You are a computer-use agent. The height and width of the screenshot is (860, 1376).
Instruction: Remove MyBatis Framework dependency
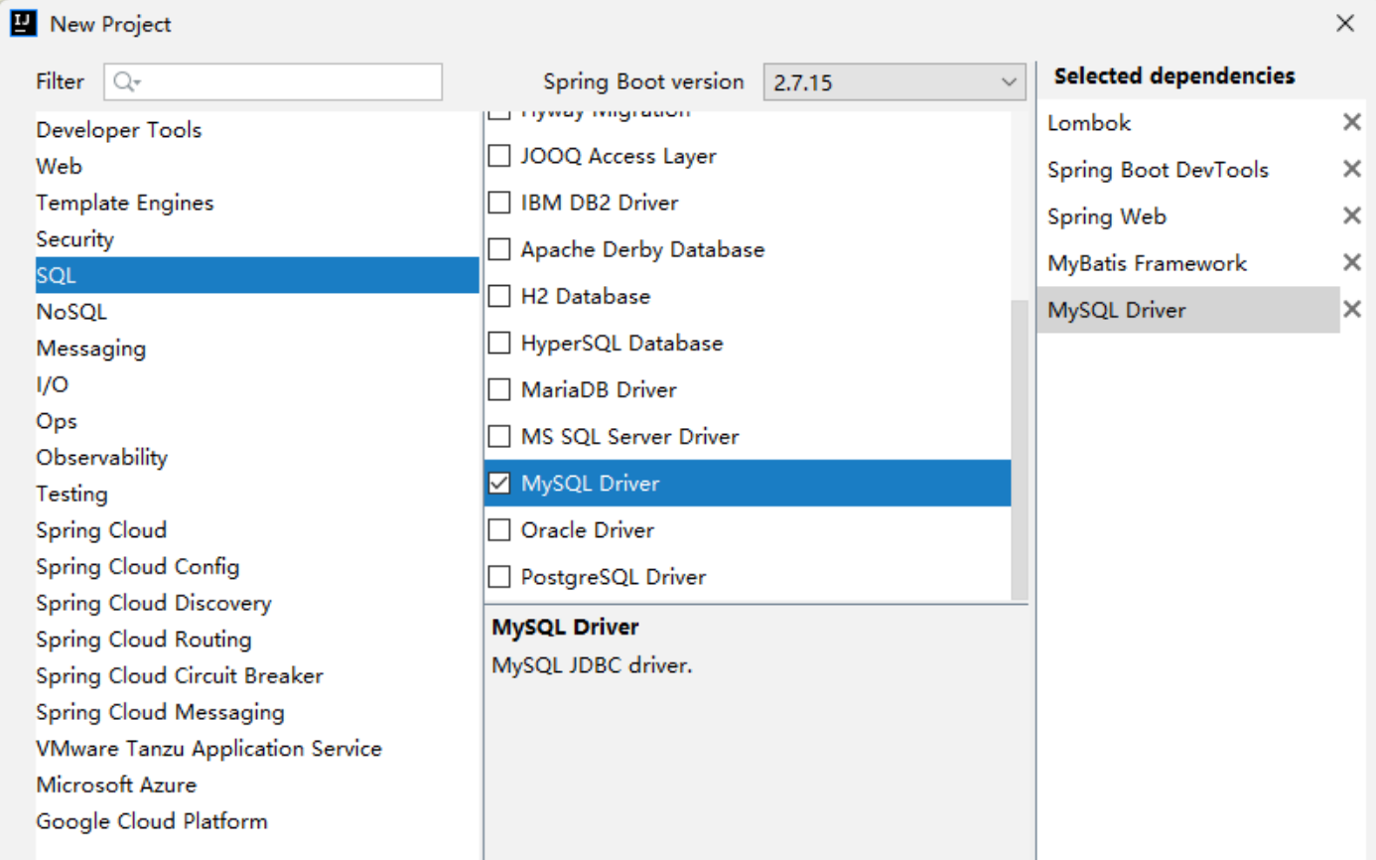point(1351,262)
